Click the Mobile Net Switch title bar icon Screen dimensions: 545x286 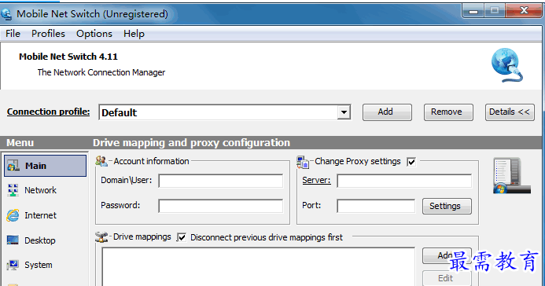[x=6, y=14]
